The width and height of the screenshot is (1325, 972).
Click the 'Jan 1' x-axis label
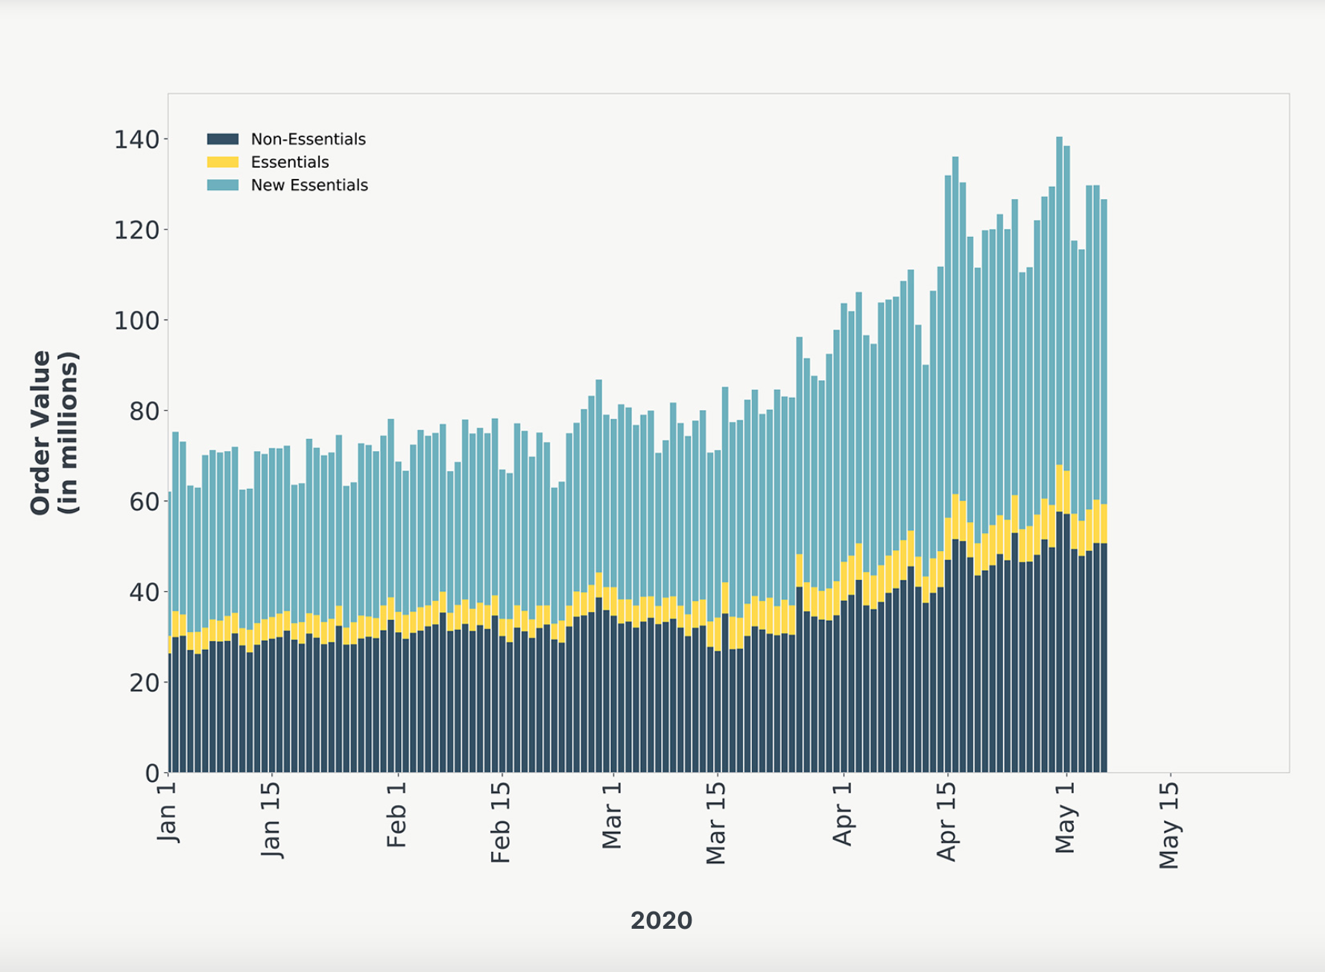click(x=168, y=812)
